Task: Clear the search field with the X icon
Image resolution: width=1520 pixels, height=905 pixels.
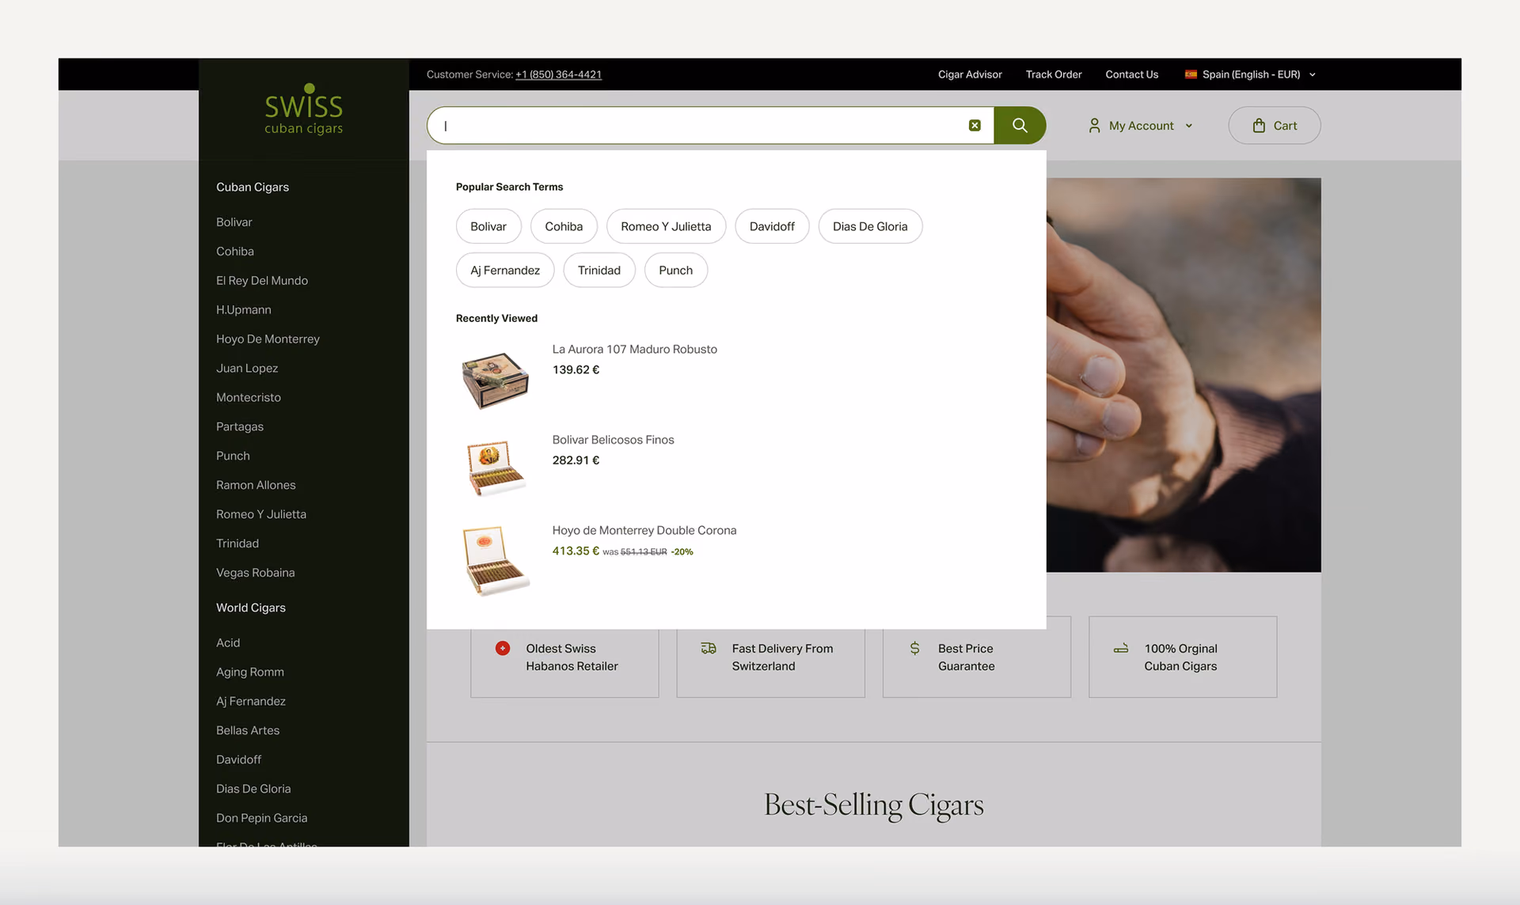Action: coord(975,125)
